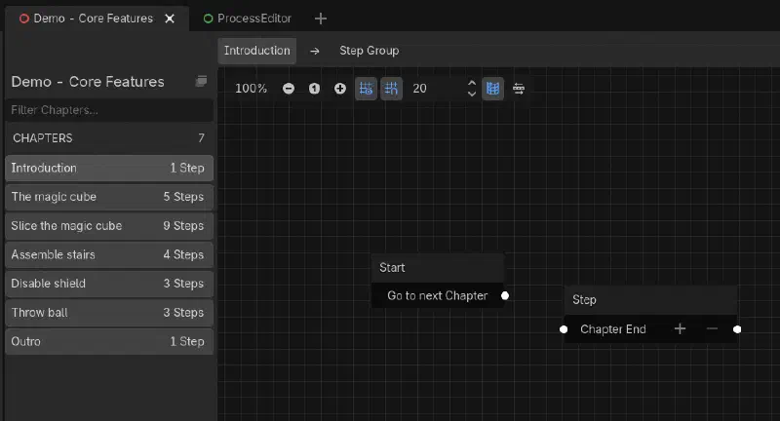Click the chapter count 7
Image resolution: width=780 pixels, height=421 pixels.
[201, 138]
